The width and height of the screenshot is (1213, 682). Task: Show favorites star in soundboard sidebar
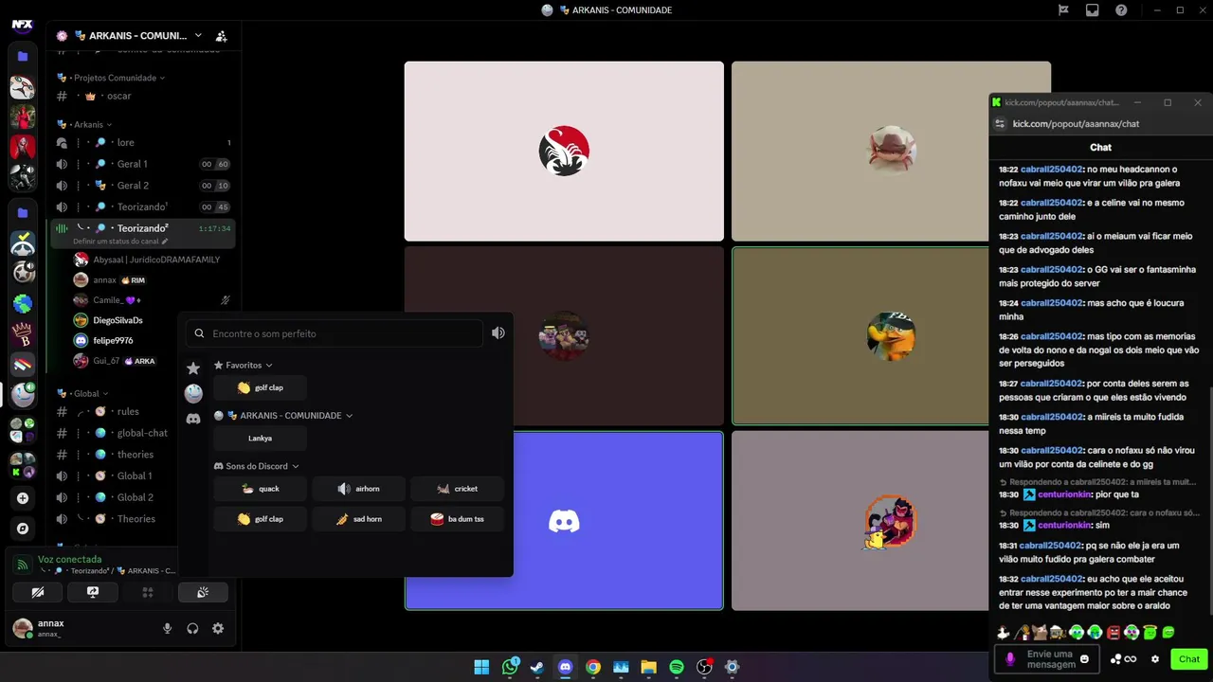[193, 368]
